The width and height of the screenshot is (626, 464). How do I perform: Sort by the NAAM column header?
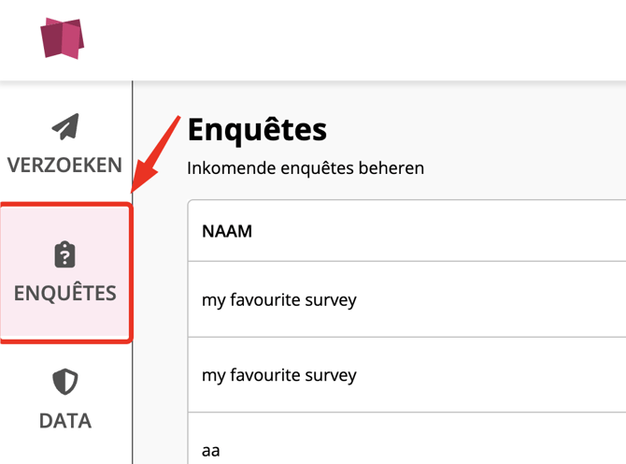click(x=227, y=230)
